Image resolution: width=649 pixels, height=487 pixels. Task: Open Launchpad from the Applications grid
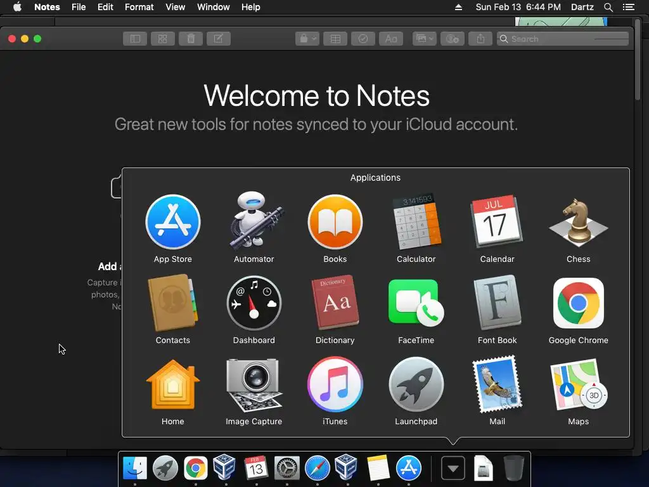416,385
